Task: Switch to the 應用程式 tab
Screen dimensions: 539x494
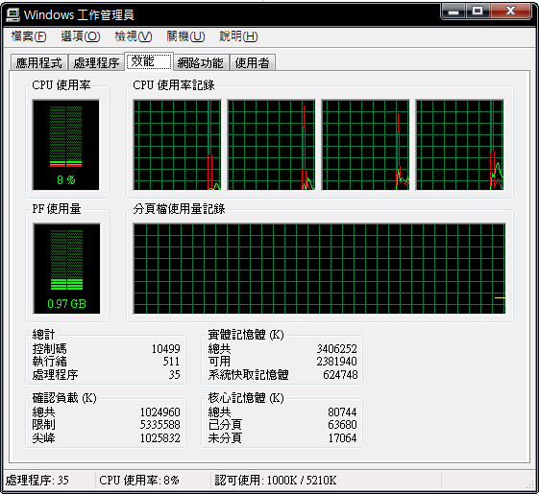Action: (39, 62)
